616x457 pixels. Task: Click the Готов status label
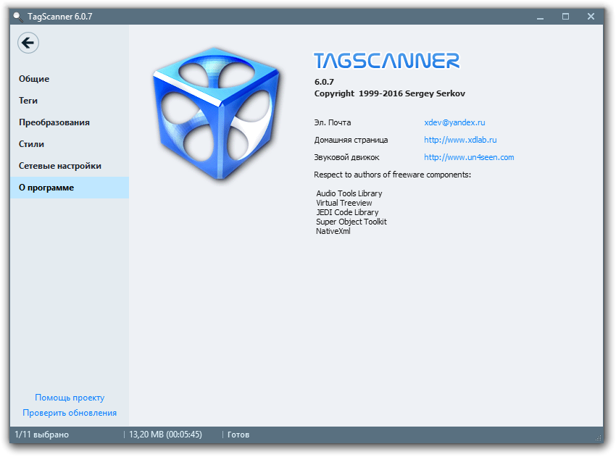pos(238,435)
